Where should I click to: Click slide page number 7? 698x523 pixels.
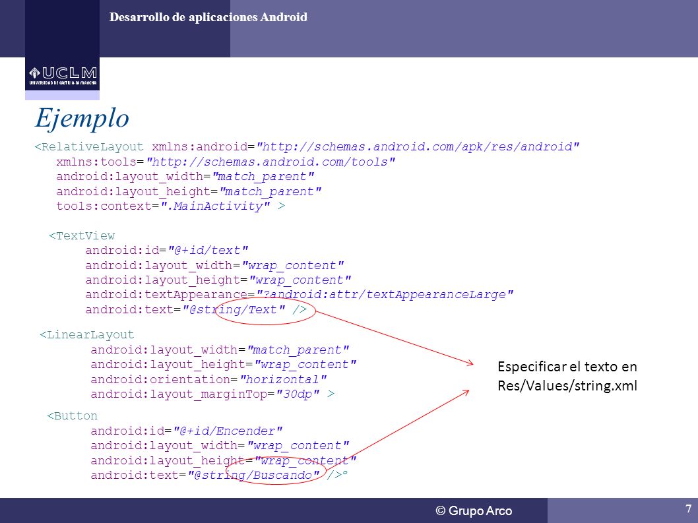[x=688, y=508]
